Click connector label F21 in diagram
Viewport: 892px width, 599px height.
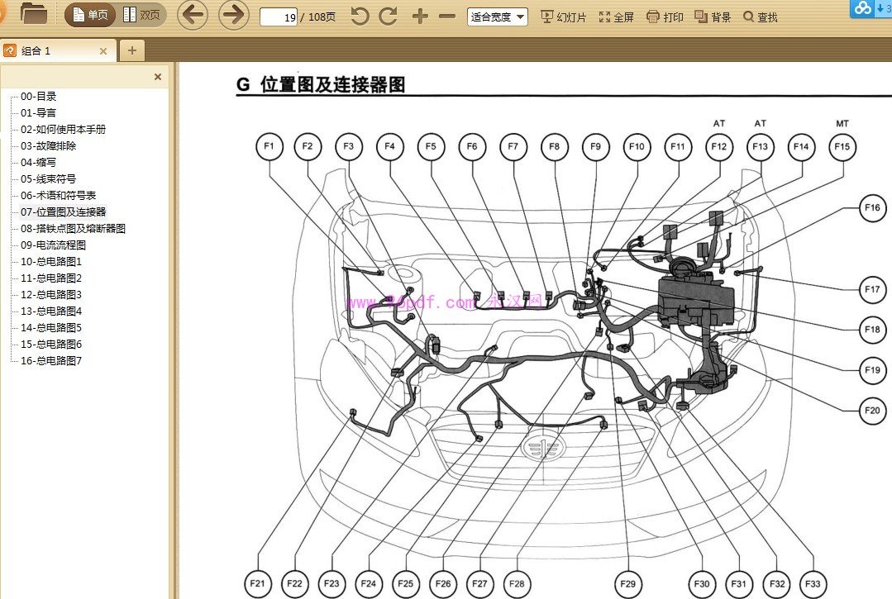pos(258,583)
